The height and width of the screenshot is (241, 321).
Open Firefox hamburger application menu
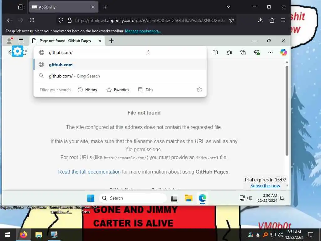[283, 20]
